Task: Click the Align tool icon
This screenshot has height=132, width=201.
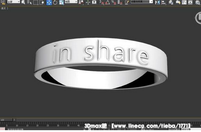Action: 164,3
